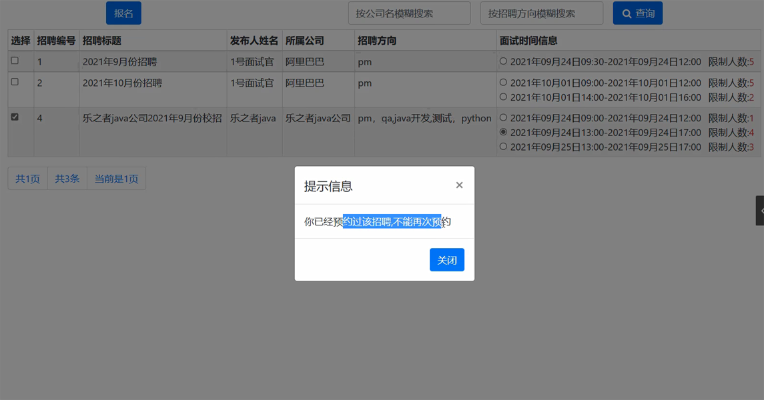Close the 提示信息 dialog with X icon
764x400 pixels.
(459, 185)
